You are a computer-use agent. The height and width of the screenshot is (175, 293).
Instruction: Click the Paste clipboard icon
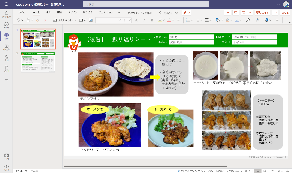click(28, 20)
